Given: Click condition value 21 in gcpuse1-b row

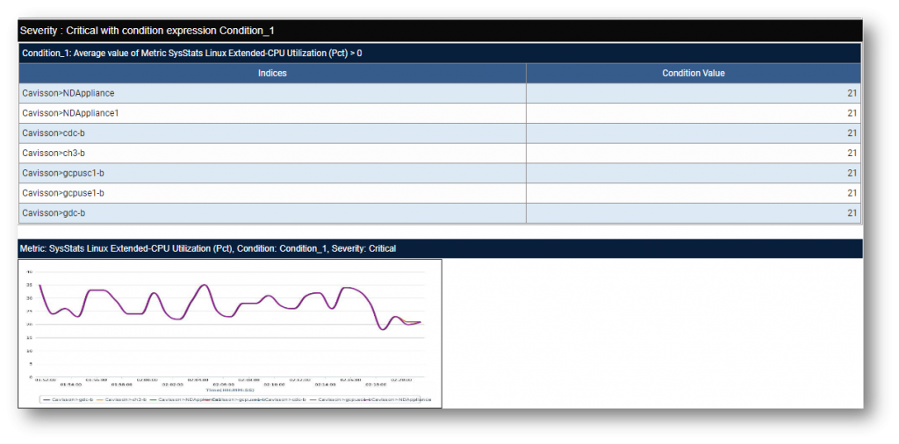Looking at the screenshot, I should tap(694, 193).
